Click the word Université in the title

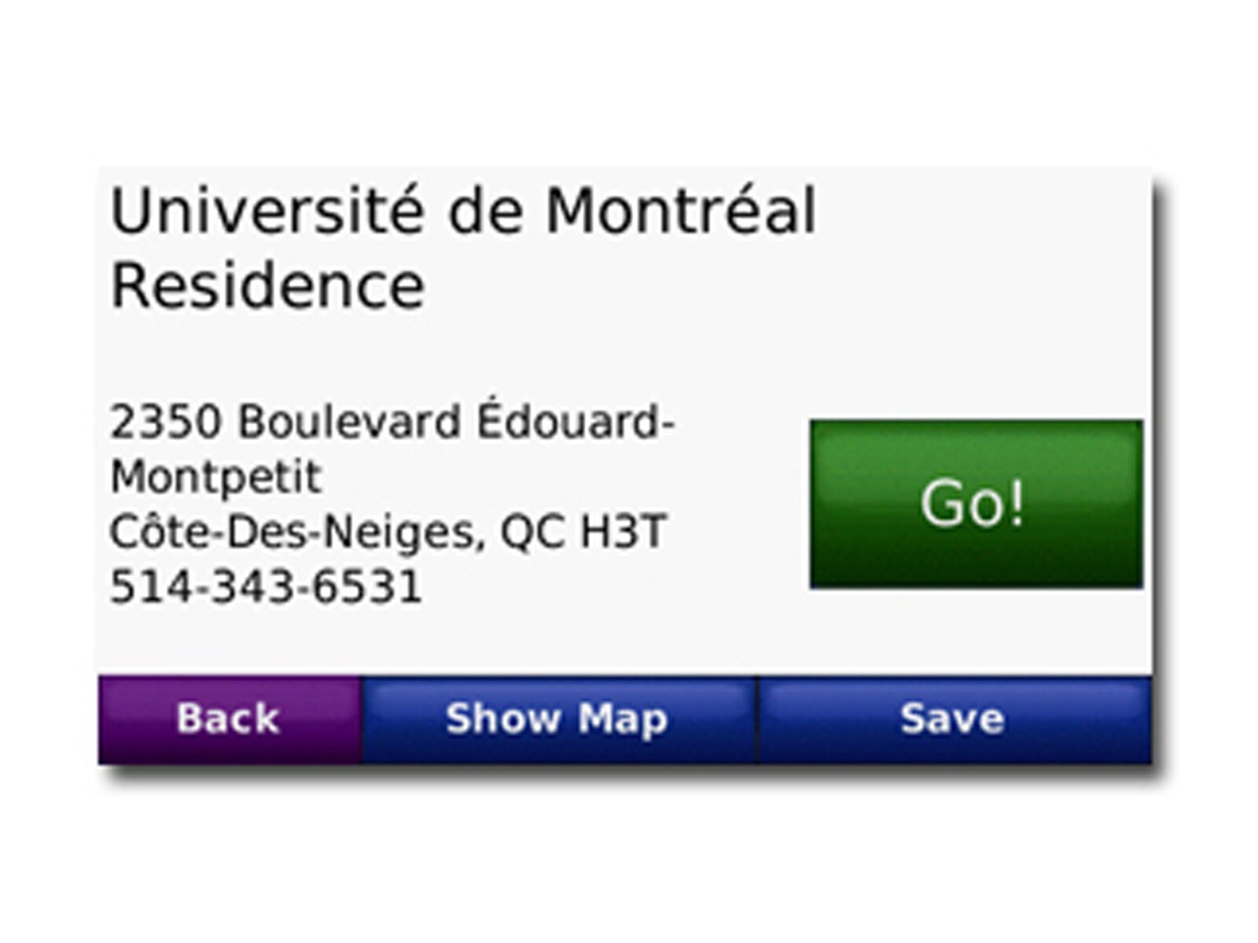(x=267, y=211)
